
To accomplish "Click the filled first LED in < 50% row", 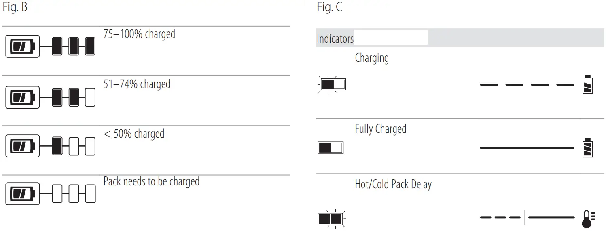I will pyautogui.click(x=57, y=146).
